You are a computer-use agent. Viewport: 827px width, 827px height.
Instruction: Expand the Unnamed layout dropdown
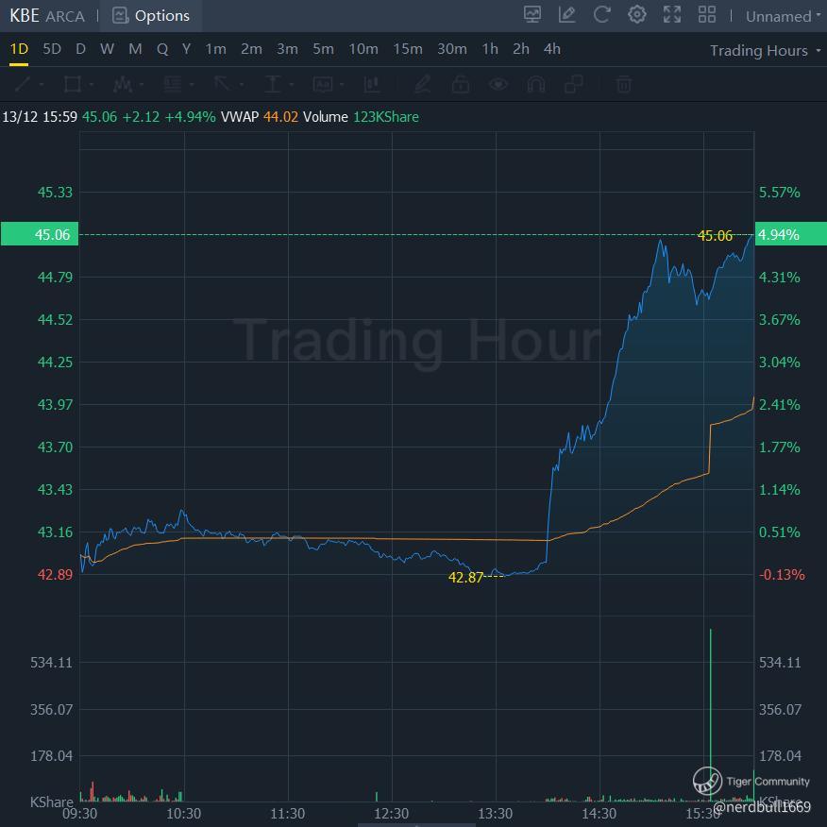click(x=784, y=16)
